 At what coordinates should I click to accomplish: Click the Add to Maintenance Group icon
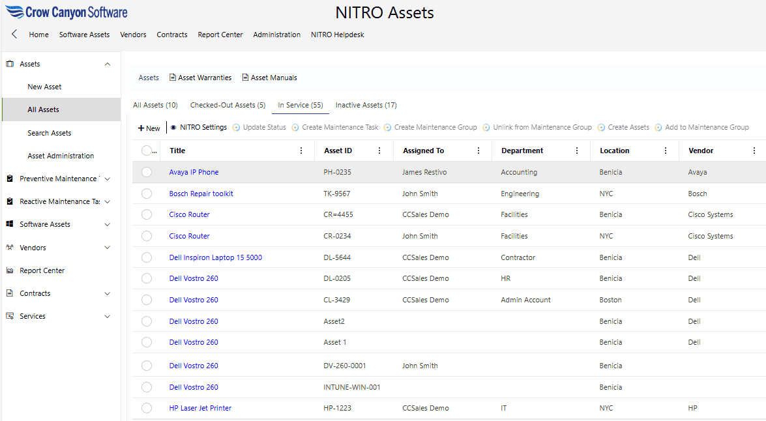point(658,128)
